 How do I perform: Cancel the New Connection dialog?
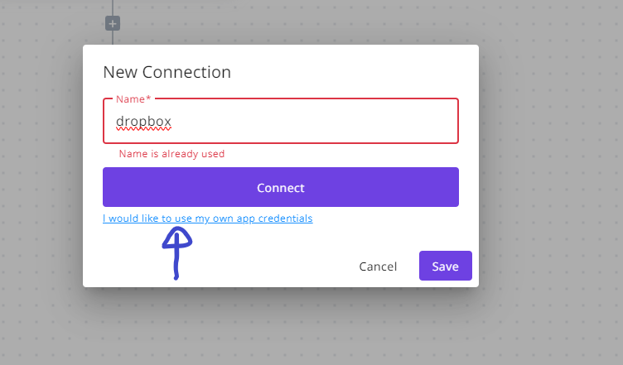tap(378, 267)
